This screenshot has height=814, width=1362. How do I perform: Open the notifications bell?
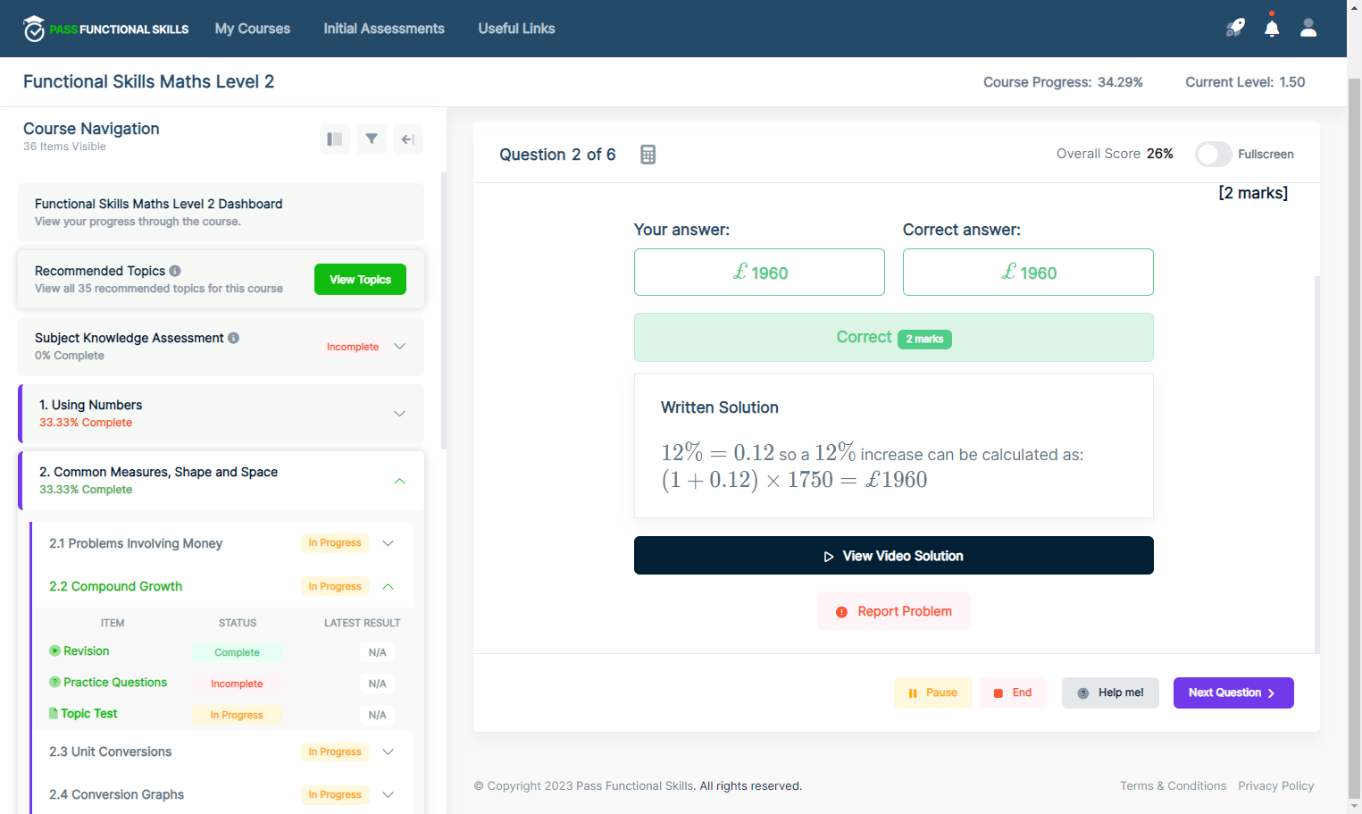[1272, 28]
